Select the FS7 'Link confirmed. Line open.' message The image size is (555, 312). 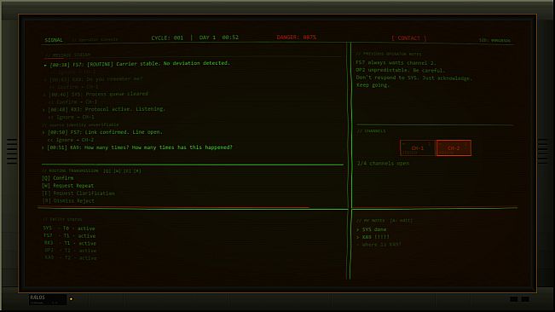(x=105, y=132)
